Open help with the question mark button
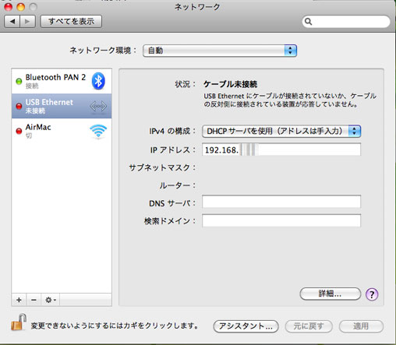396x345 pixels. click(x=372, y=294)
